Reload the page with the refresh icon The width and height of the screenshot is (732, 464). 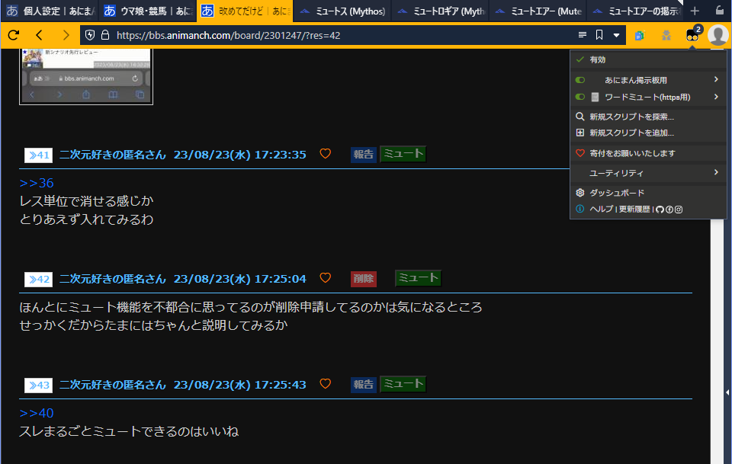click(14, 35)
